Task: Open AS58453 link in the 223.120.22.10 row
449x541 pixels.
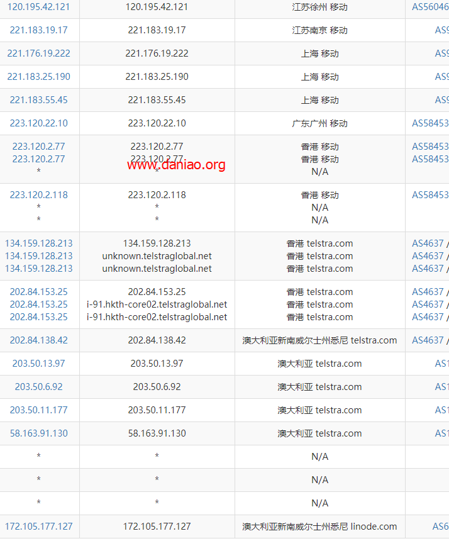Action: point(430,123)
